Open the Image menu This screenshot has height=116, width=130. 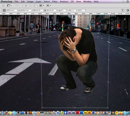(x=30, y=2)
